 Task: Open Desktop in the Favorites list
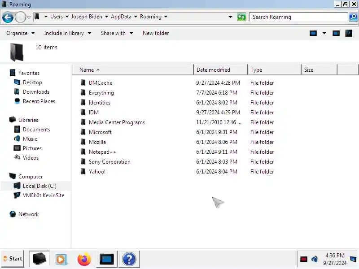[x=32, y=82]
